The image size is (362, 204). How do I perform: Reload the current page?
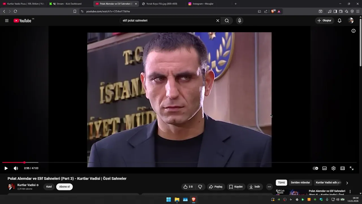click(15, 11)
